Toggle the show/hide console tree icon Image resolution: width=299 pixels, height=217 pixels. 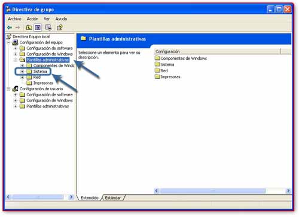(x=38, y=27)
